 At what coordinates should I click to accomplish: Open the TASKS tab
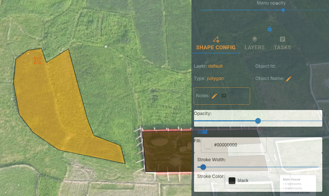pyautogui.click(x=282, y=47)
